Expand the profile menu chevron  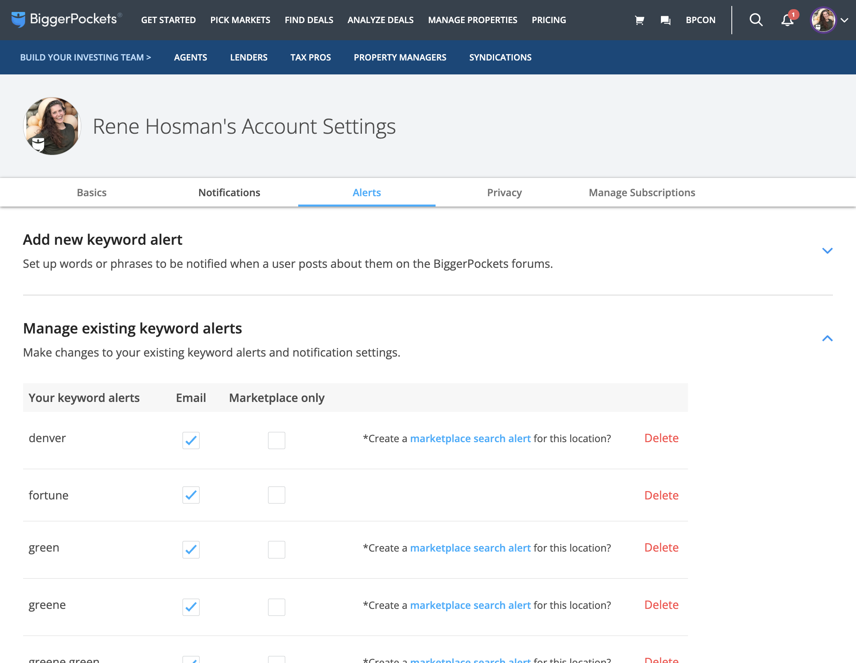coord(844,20)
